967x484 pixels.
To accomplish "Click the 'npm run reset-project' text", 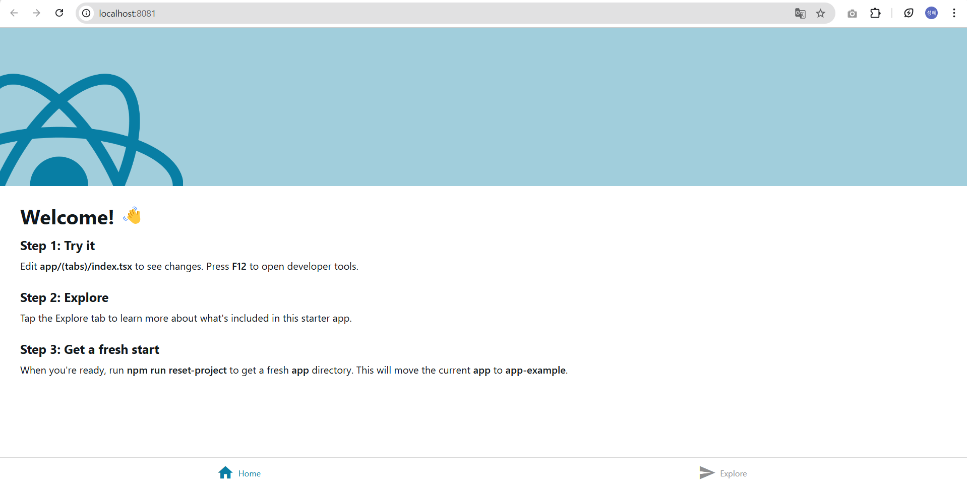I will [176, 370].
